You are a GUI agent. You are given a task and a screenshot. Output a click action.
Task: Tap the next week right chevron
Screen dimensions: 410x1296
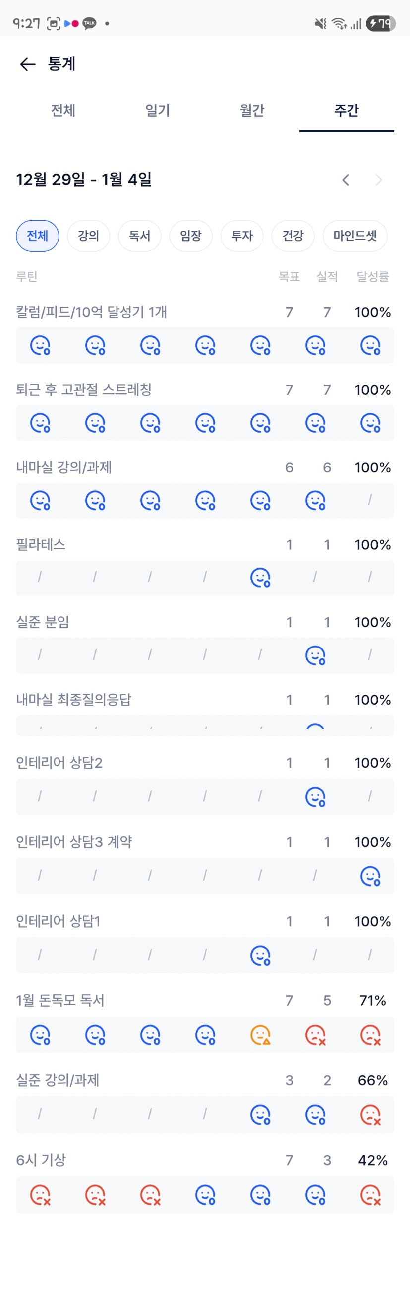(x=379, y=180)
